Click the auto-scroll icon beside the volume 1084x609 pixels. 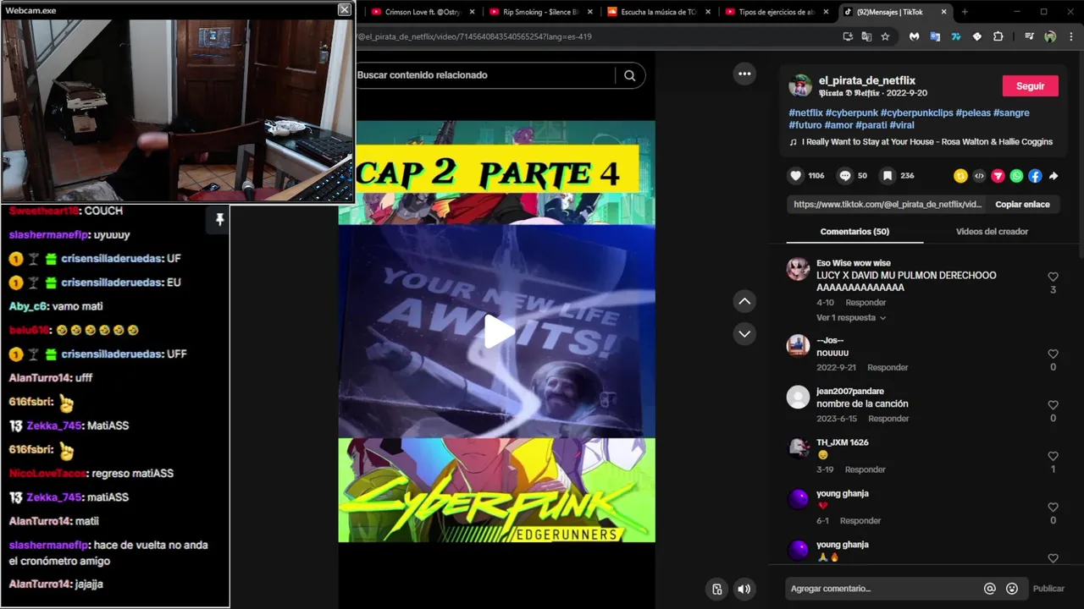717,590
